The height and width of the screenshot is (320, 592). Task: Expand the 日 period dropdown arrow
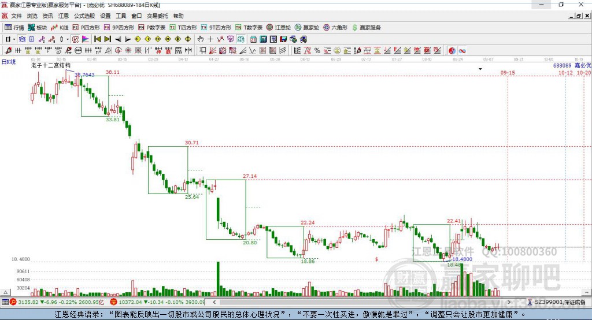tap(14, 39)
